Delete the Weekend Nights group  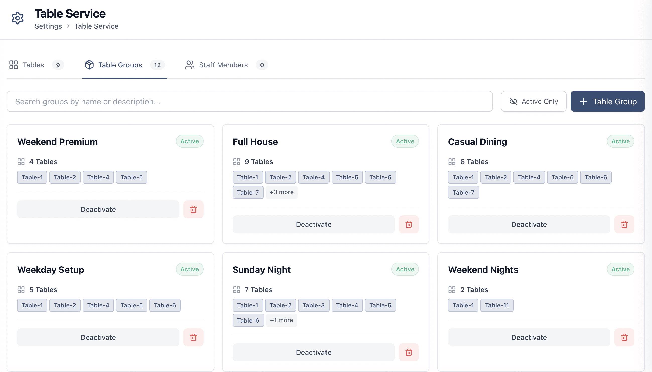[624, 337]
